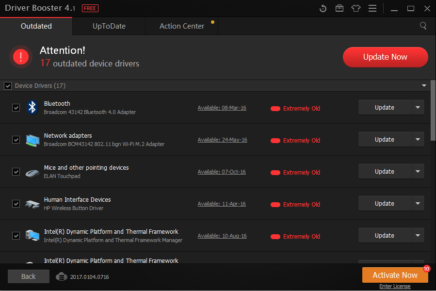Click the skin shirt icon

[355, 8]
